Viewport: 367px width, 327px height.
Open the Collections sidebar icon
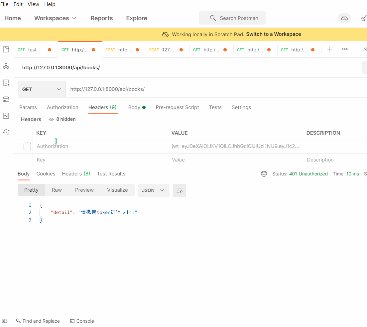tap(6, 49)
